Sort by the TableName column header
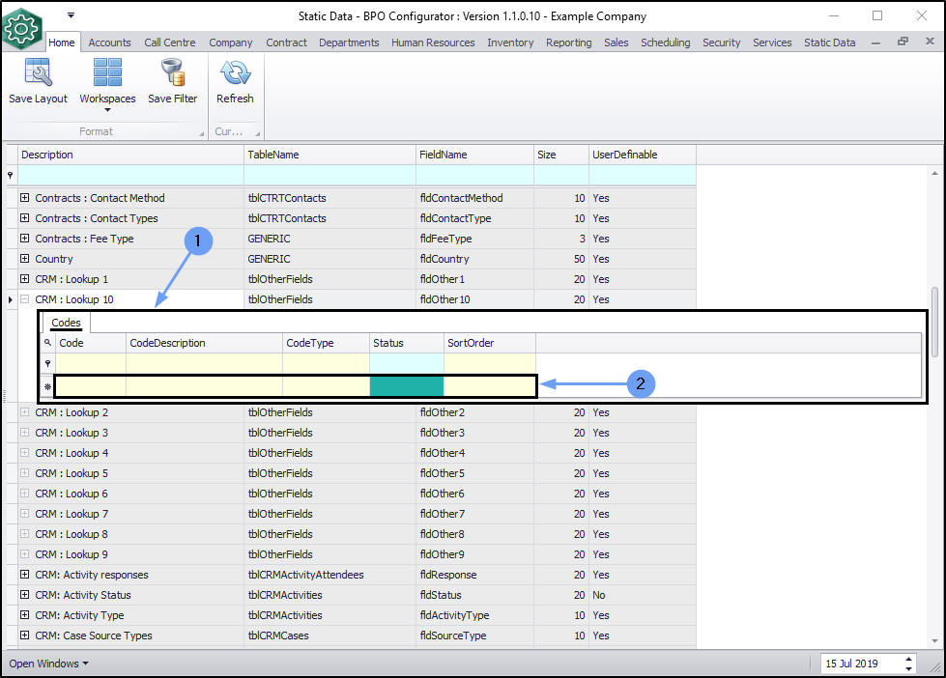The width and height of the screenshot is (946, 678). pyautogui.click(x=329, y=155)
